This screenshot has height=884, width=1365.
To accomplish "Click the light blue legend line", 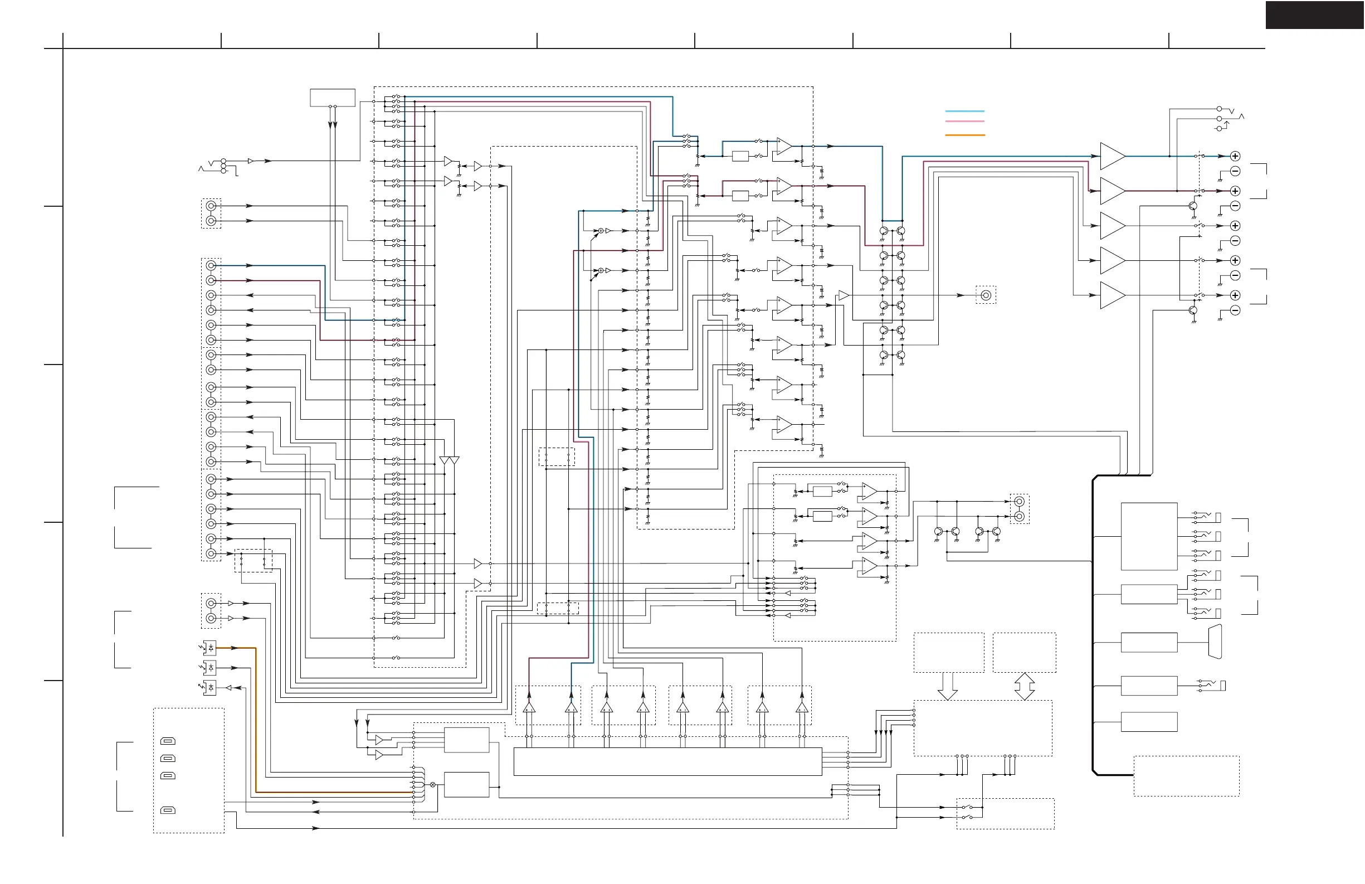I will [964, 111].
